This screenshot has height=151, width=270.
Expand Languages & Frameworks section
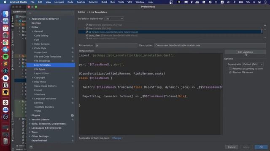click(x=30, y=128)
